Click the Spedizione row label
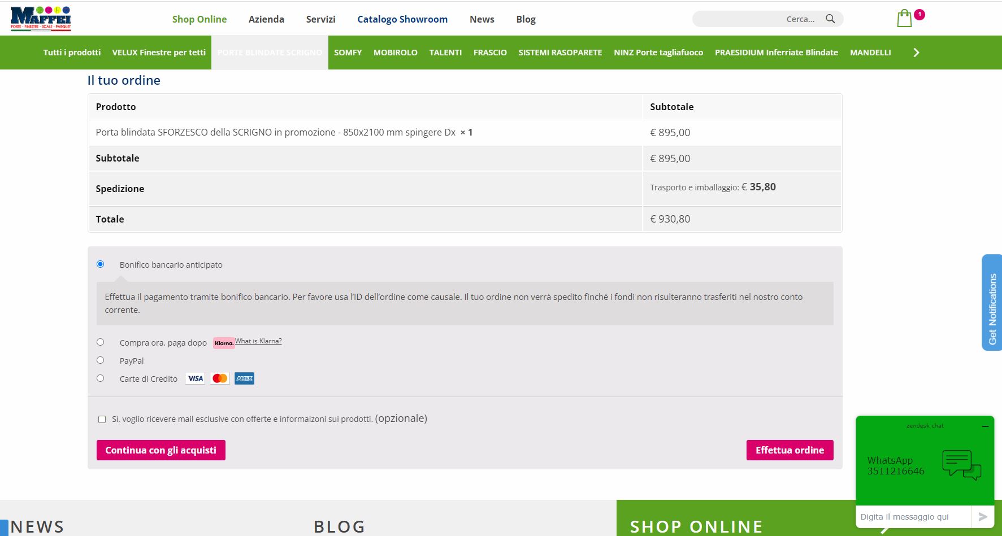This screenshot has width=1002, height=536. pyautogui.click(x=120, y=189)
